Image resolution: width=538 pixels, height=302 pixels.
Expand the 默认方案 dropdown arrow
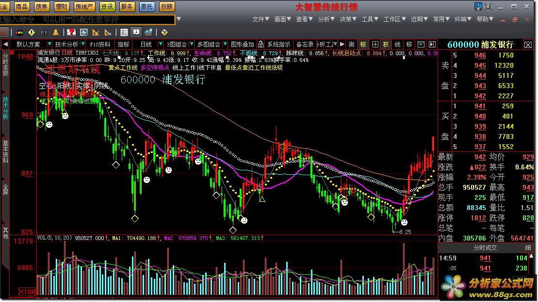pyautogui.click(x=49, y=44)
